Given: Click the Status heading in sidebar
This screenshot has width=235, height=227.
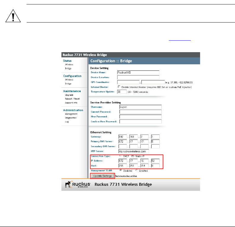Looking at the screenshot, I should point(67,61).
